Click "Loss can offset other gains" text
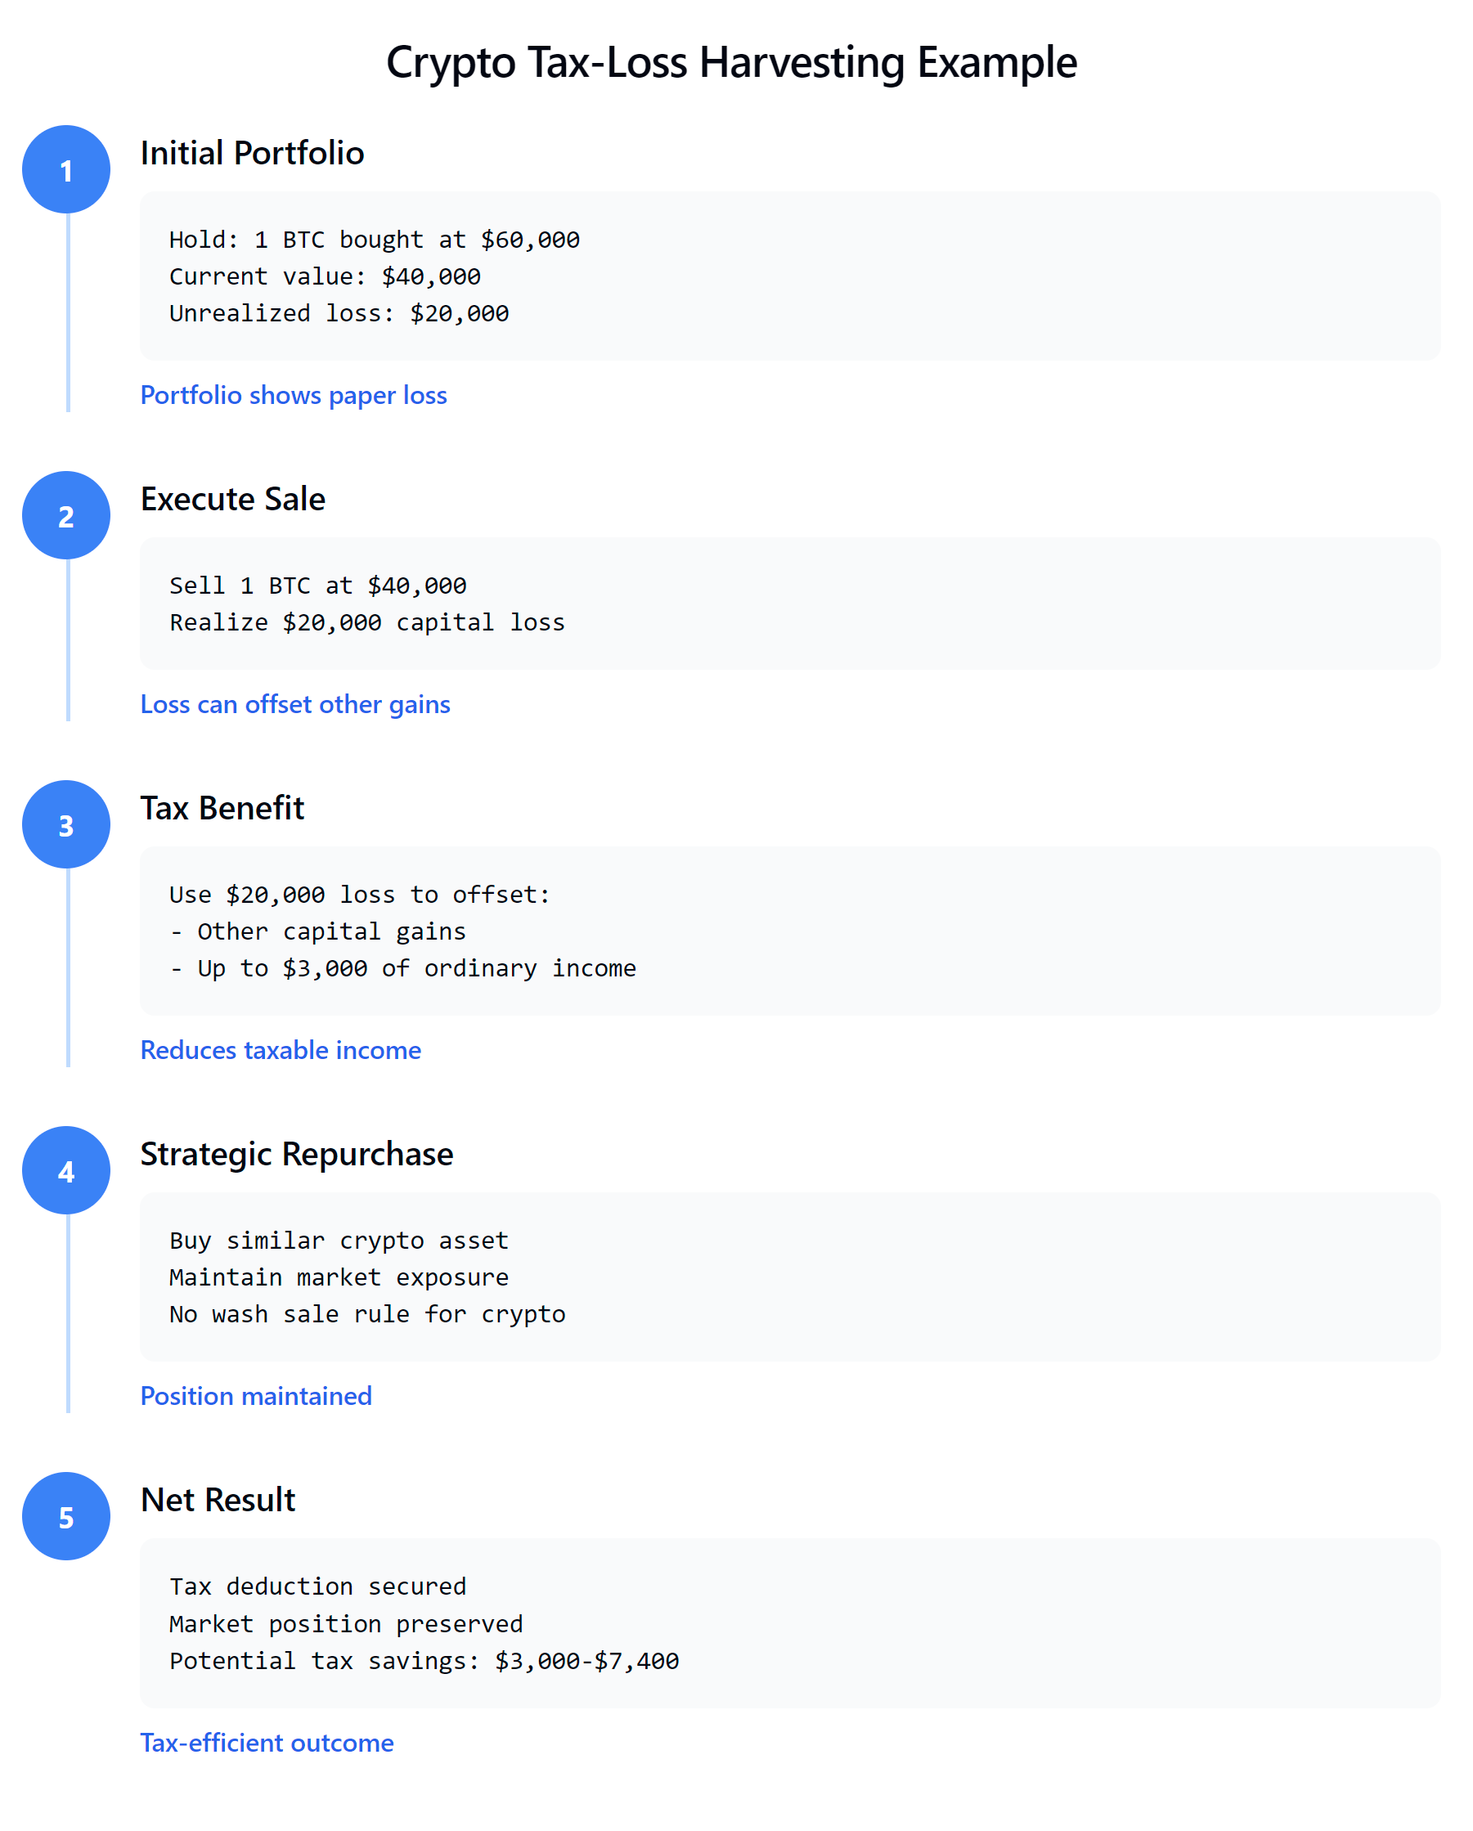 [294, 704]
